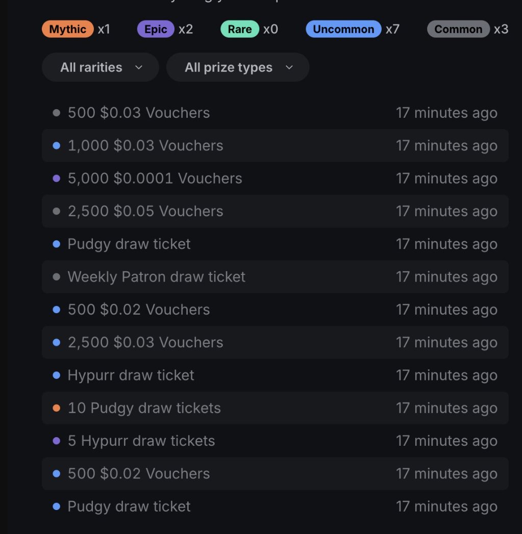Click the blue dot beside 1,000 $0.03 Vouchers
Image resolution: width=522 pixels, height=534 pixels.
point(57,146)
